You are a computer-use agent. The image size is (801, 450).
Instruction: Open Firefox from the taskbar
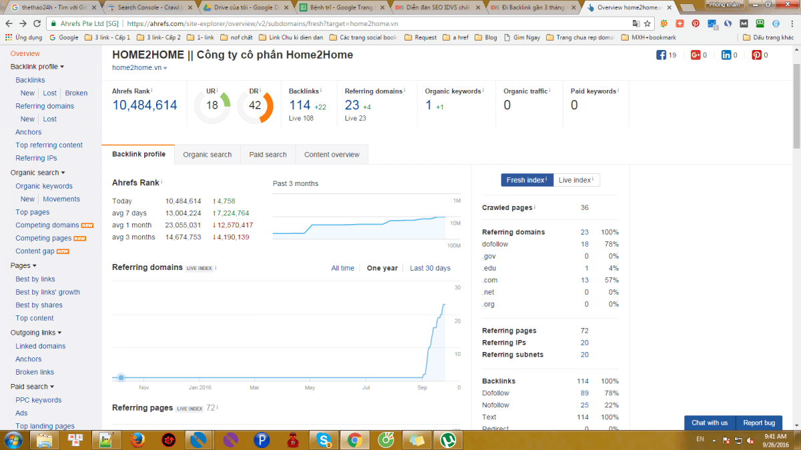coord(138,440)
